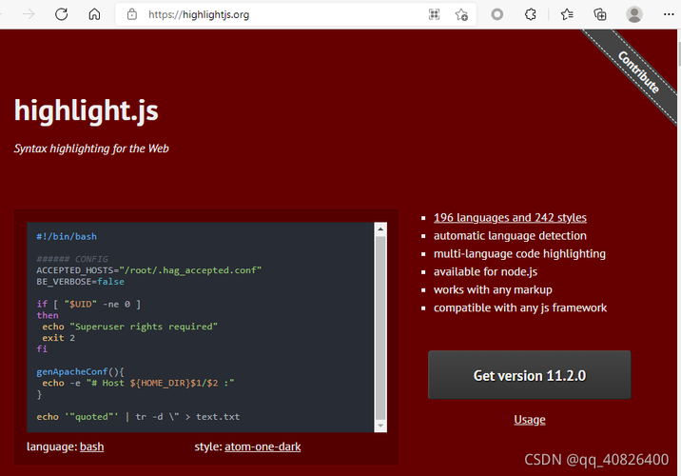The height and width of the screenshot is (476, 681).
Task: Click the text 'Syntax highlighting for the Web'
Action: tap(91, 149)
